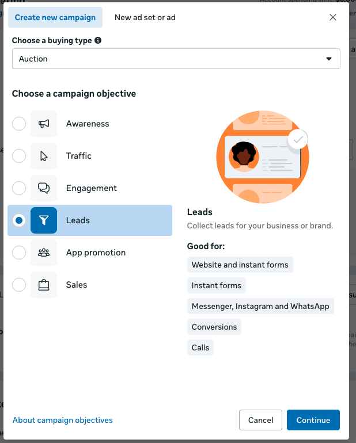Click the dropdown arrow on buying type
The height and width of the screenshot is (443, 356).
pos(329,59)
